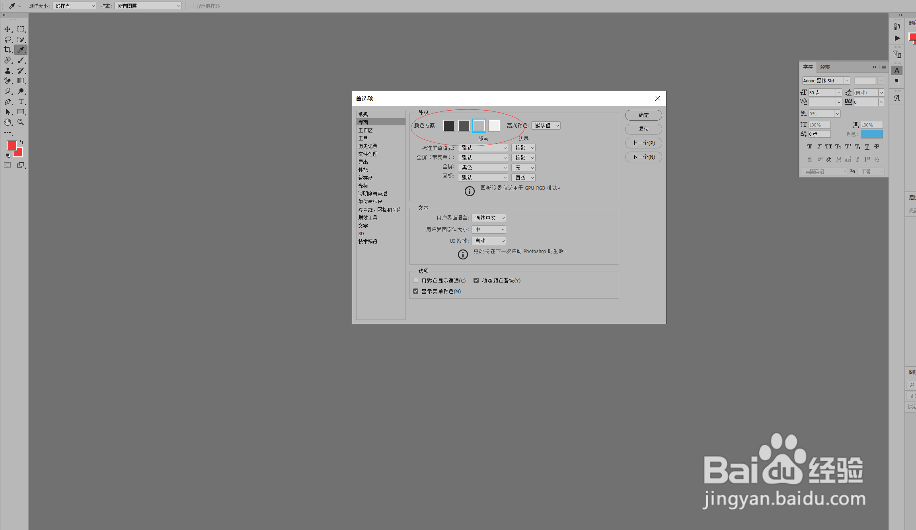Choose the darkest color scheme swatch
Viewport: 916px width, 530px height.
tap(448, 126)
